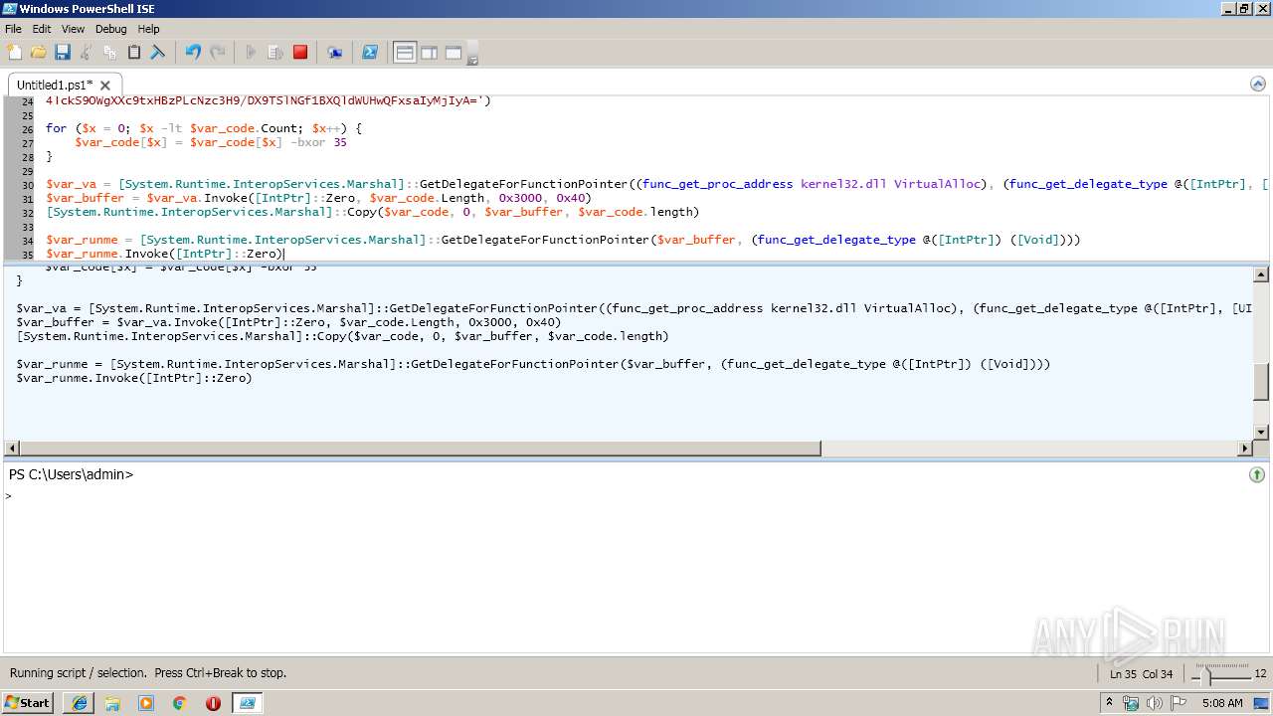1273x716 pixels.
Task: Start PowerShell.exe from the blue console icon
Action: click(369, 53)
